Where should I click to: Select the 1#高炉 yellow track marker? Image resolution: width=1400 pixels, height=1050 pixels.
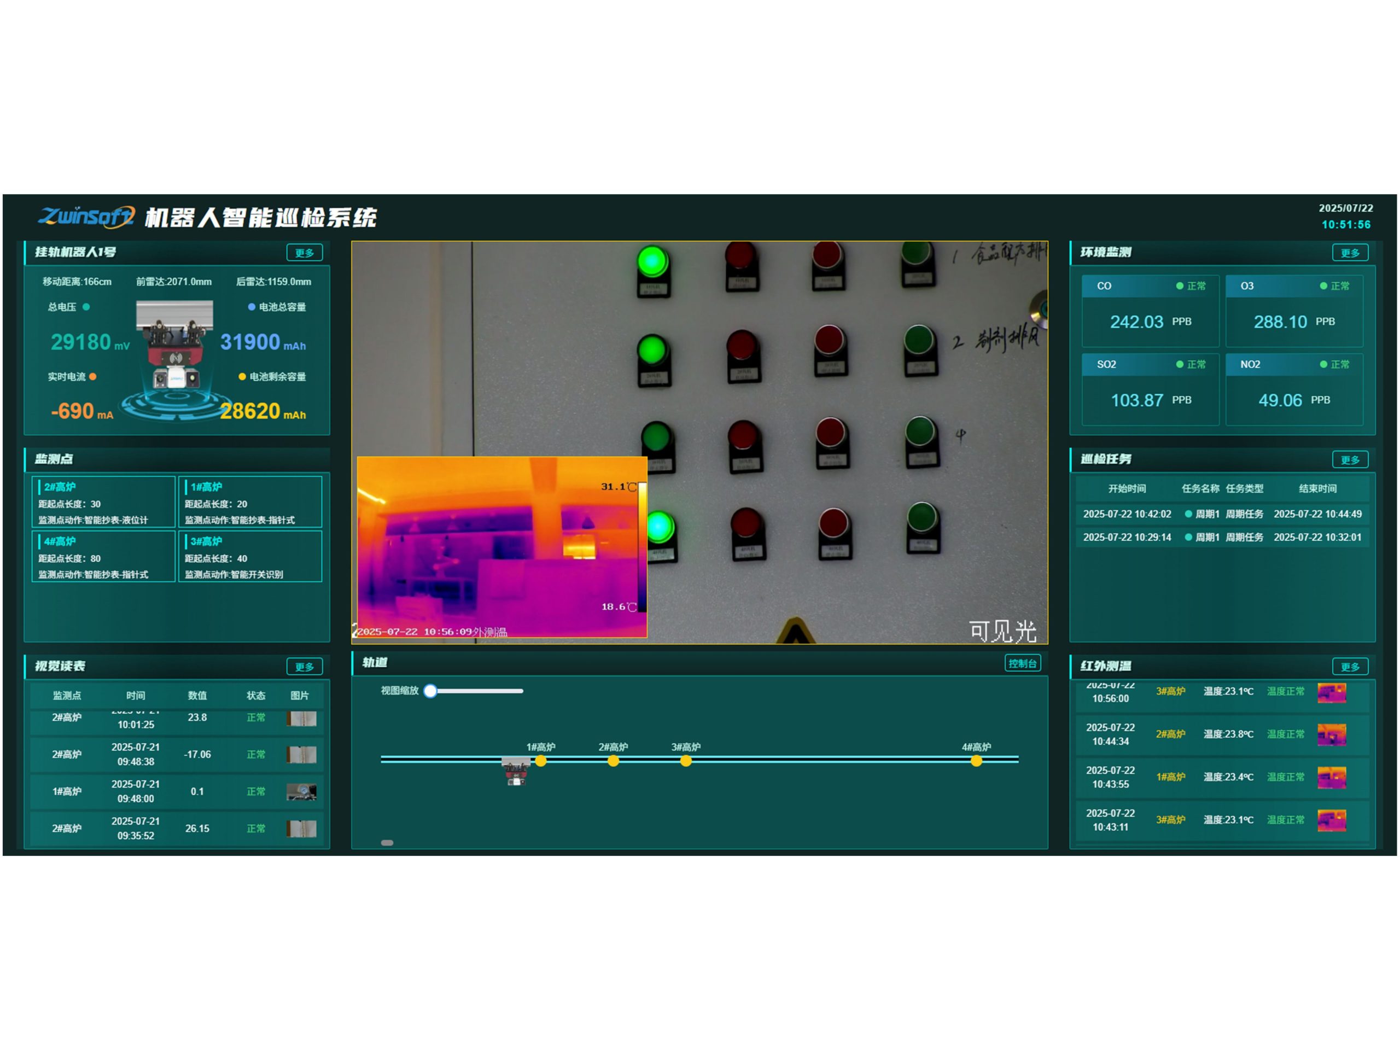540,761
